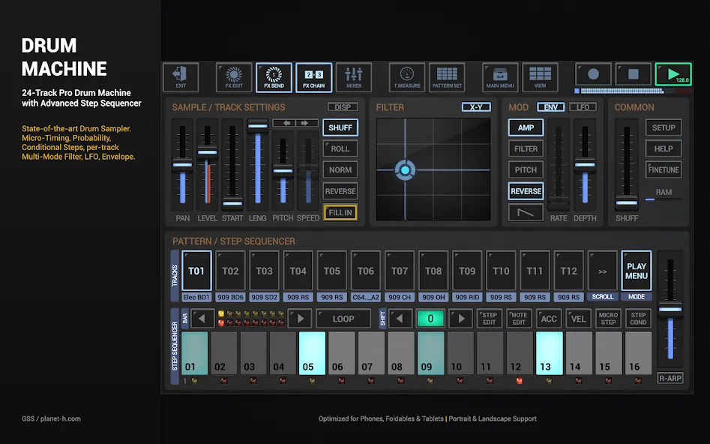Open the FINETUNE settings
710x444 pixels.
664,170
